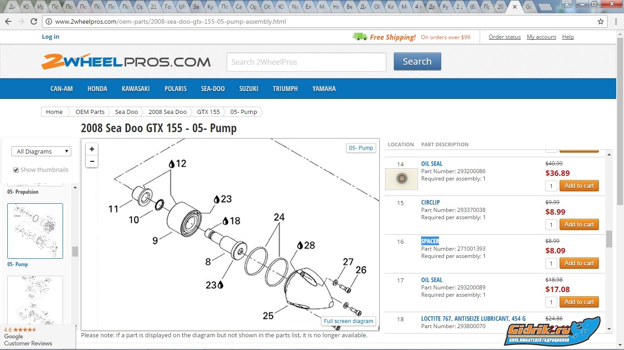Open the SEA-DOO menu in navigation bar

[x=213, y=89]
